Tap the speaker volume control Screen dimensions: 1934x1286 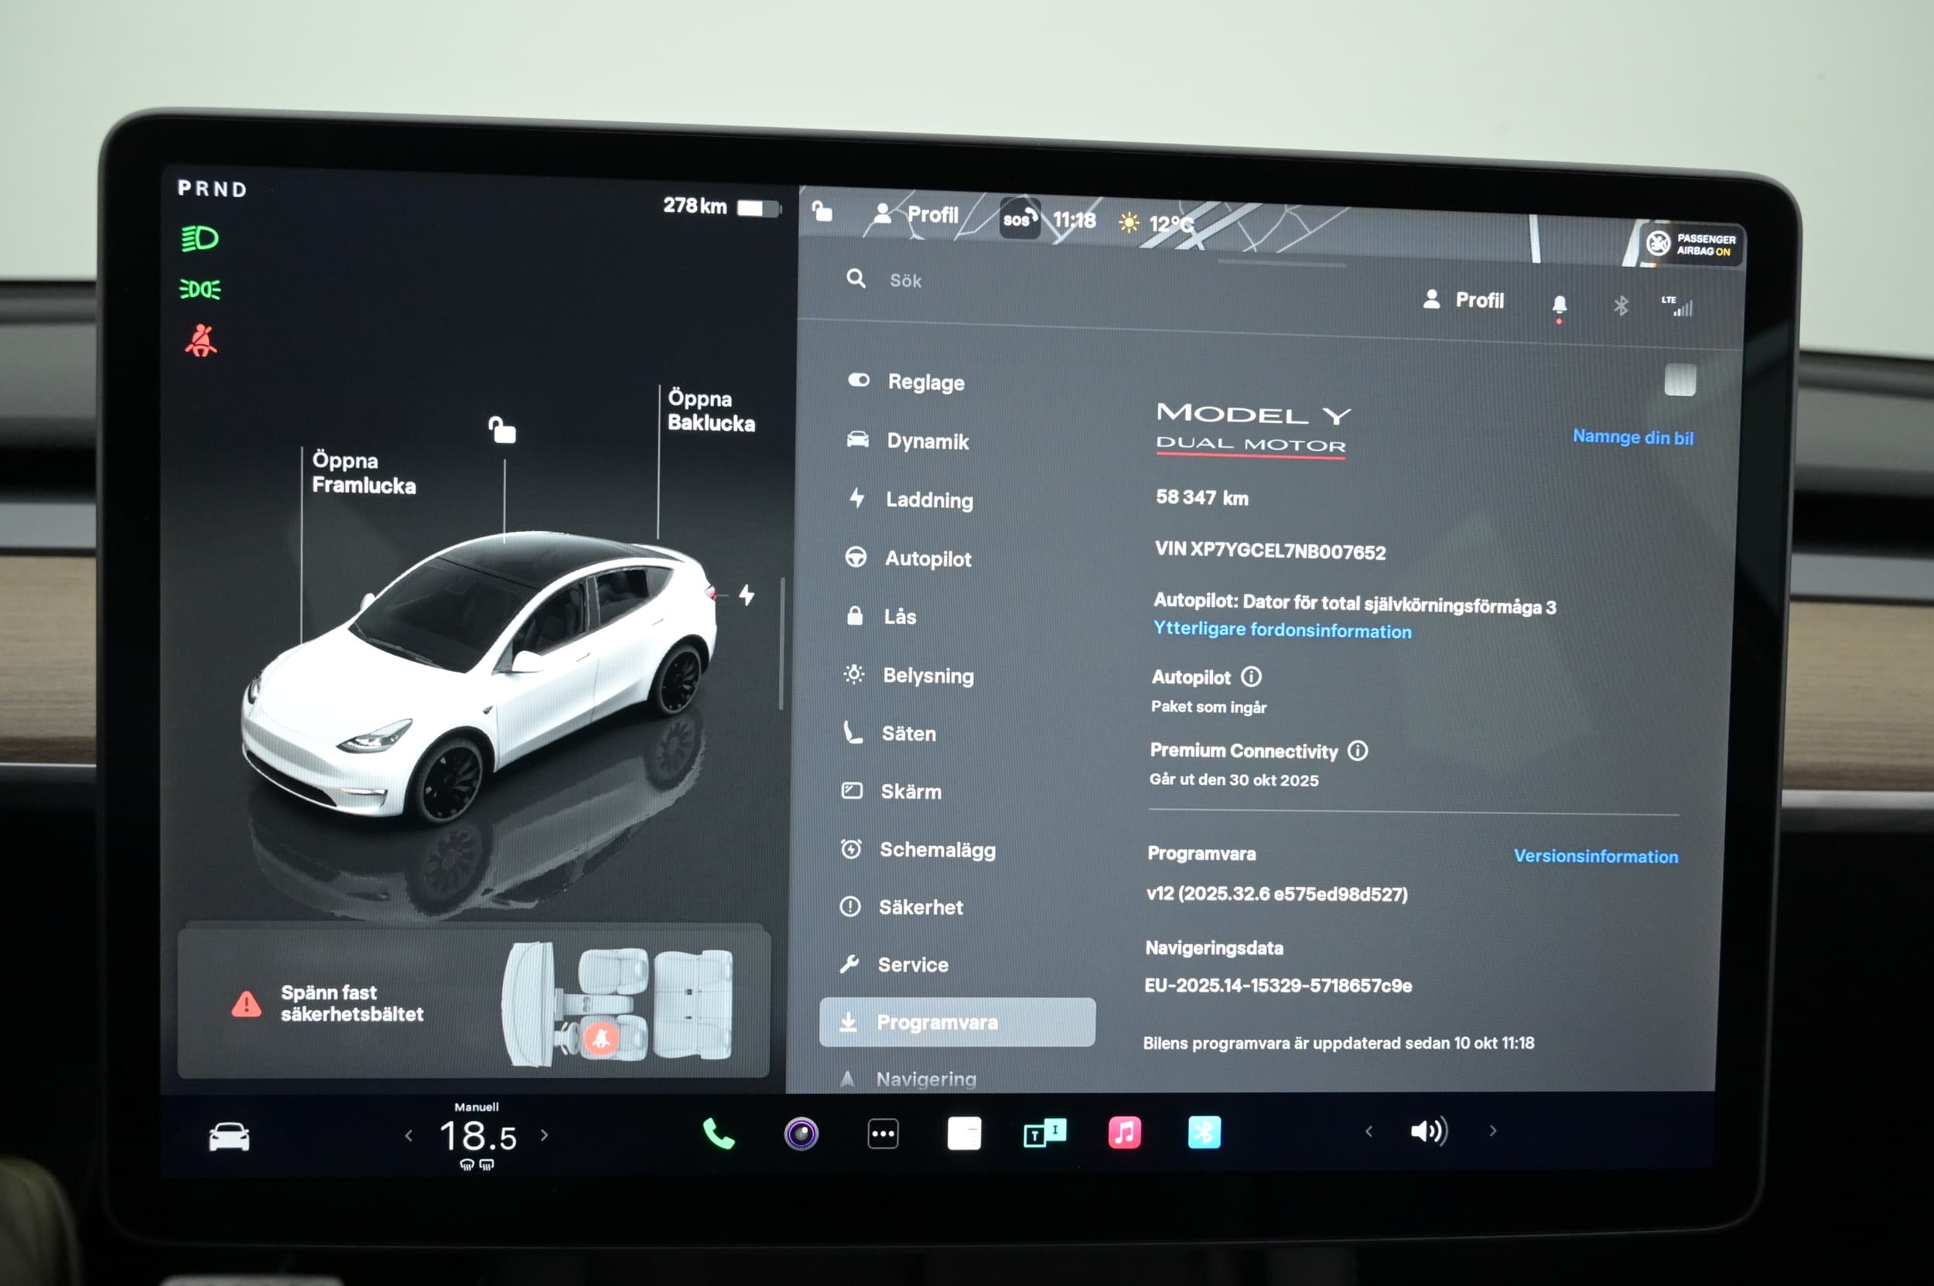1428,1132
